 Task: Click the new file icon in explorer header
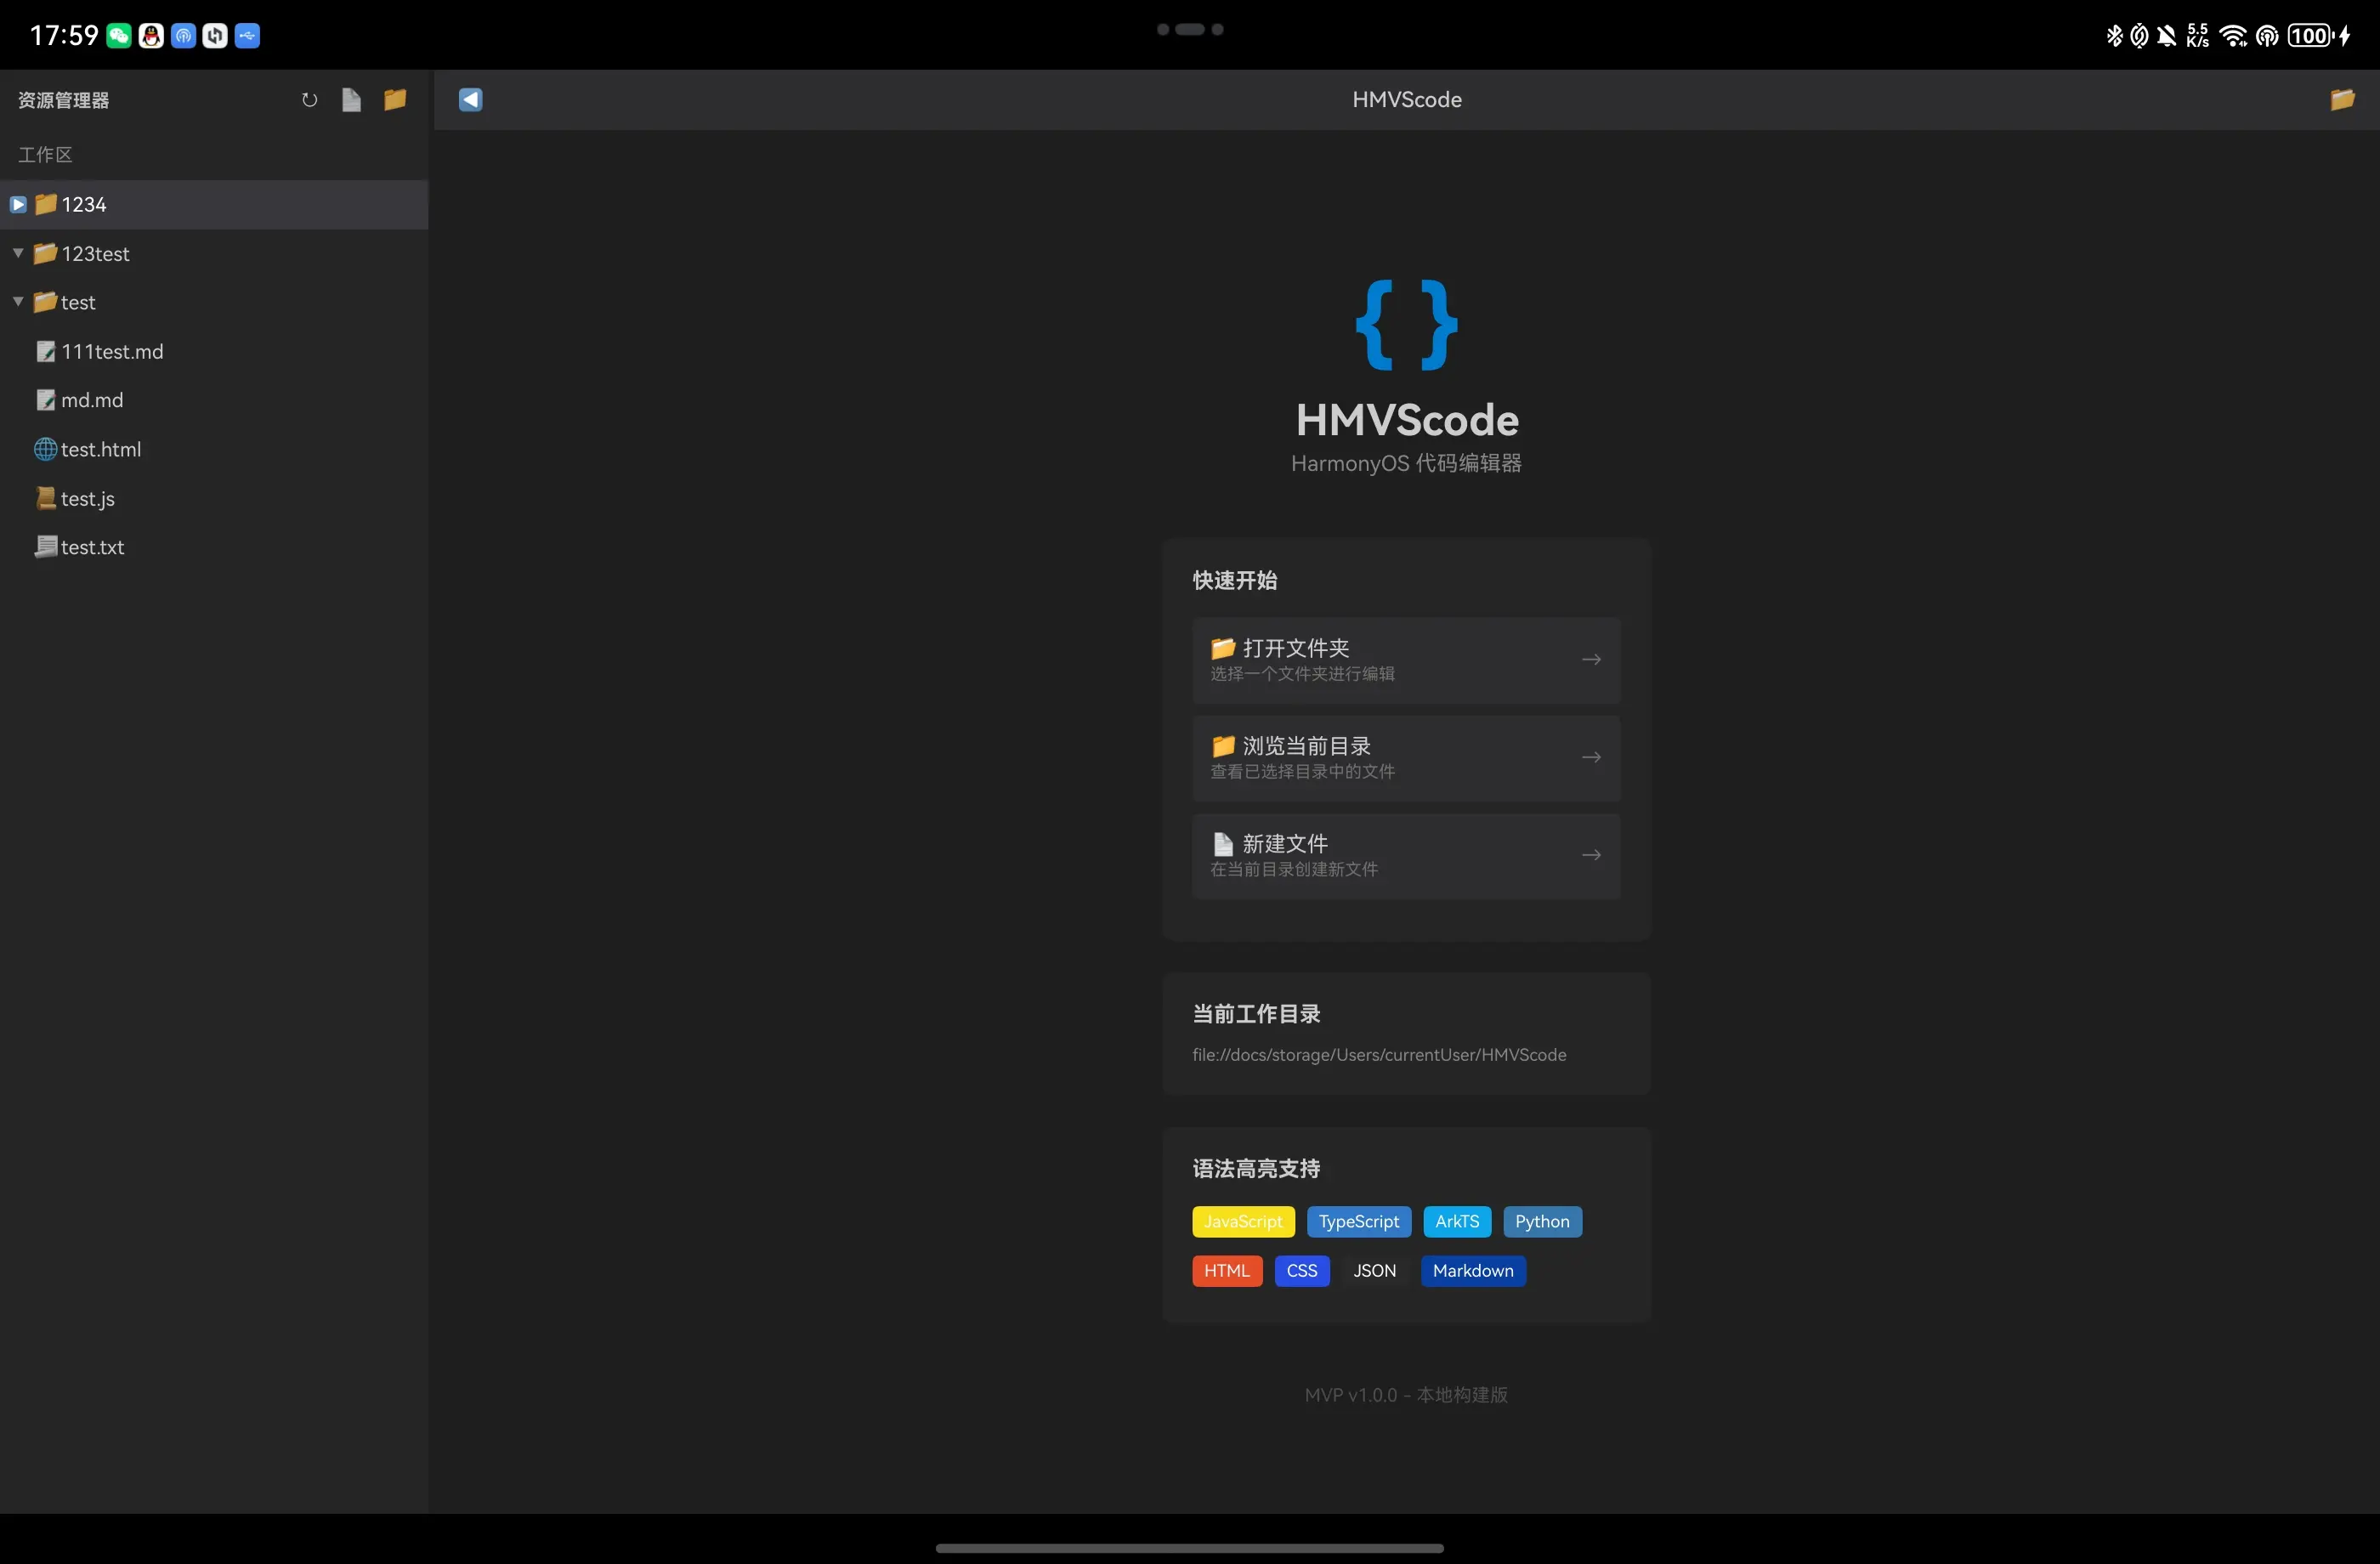click(351, 100)
